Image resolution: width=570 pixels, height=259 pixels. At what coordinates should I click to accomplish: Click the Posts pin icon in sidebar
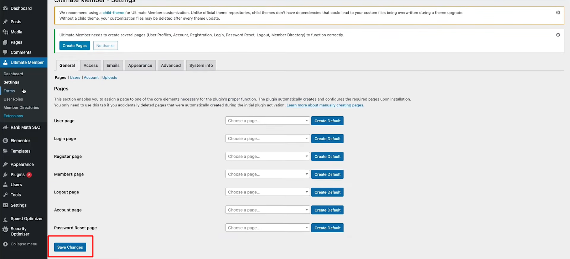coord(5,22)
